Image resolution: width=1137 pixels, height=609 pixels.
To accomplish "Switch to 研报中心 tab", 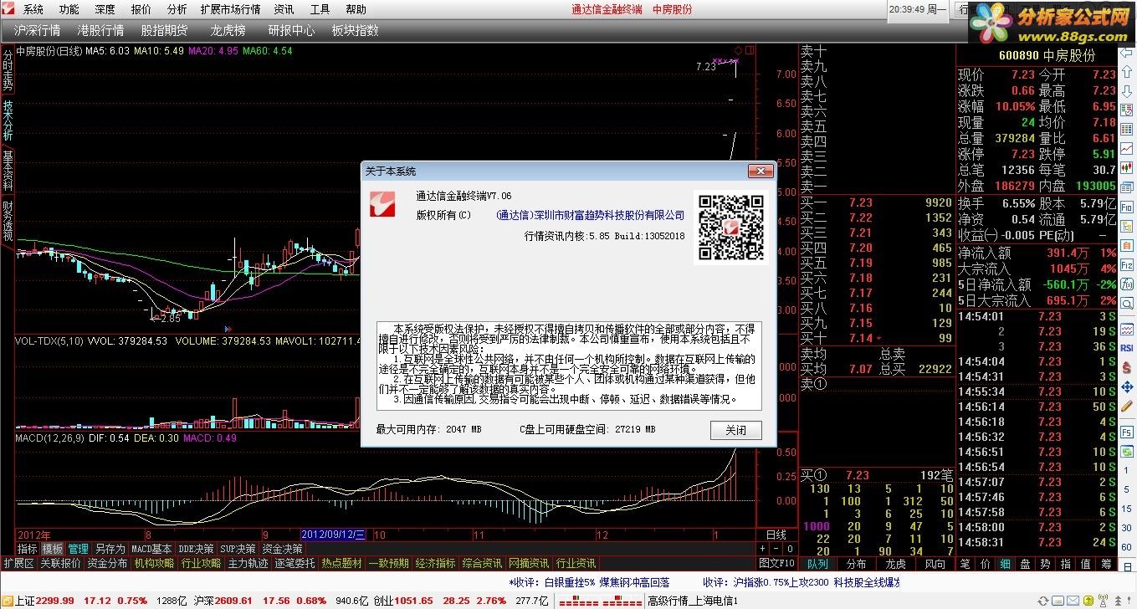I will [x=291, y=30].
